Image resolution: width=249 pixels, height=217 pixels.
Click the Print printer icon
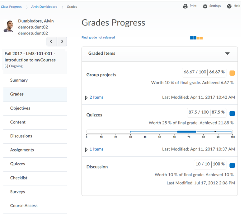click(186, 6)
